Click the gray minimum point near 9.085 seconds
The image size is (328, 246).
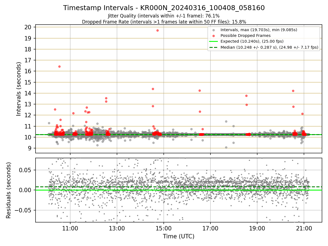click(226, 147)
